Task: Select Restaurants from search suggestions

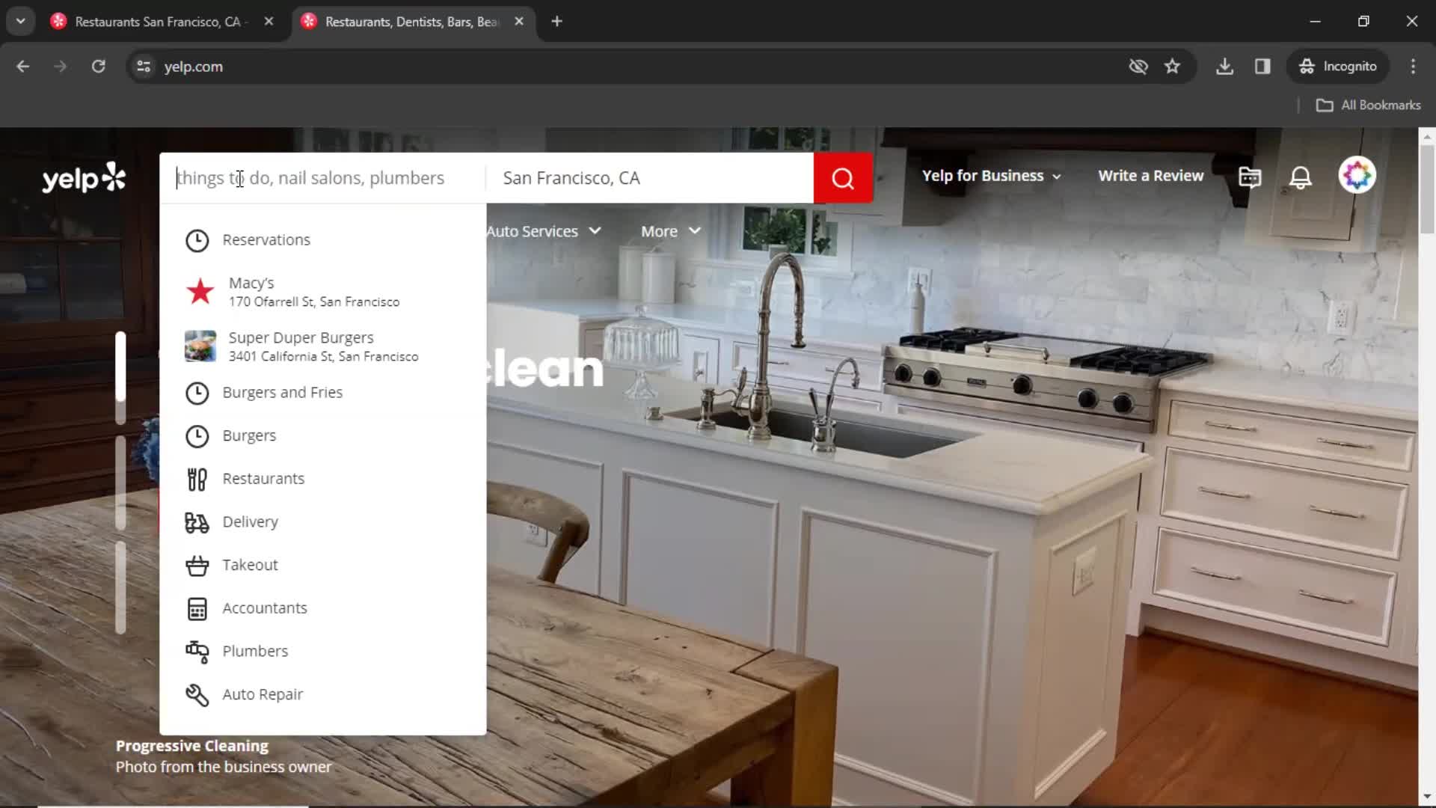Action: click(x=263, y=479)
